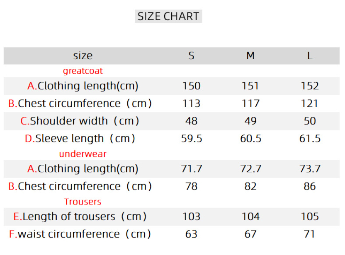Click the waist circumference value 71

point(310,234)
